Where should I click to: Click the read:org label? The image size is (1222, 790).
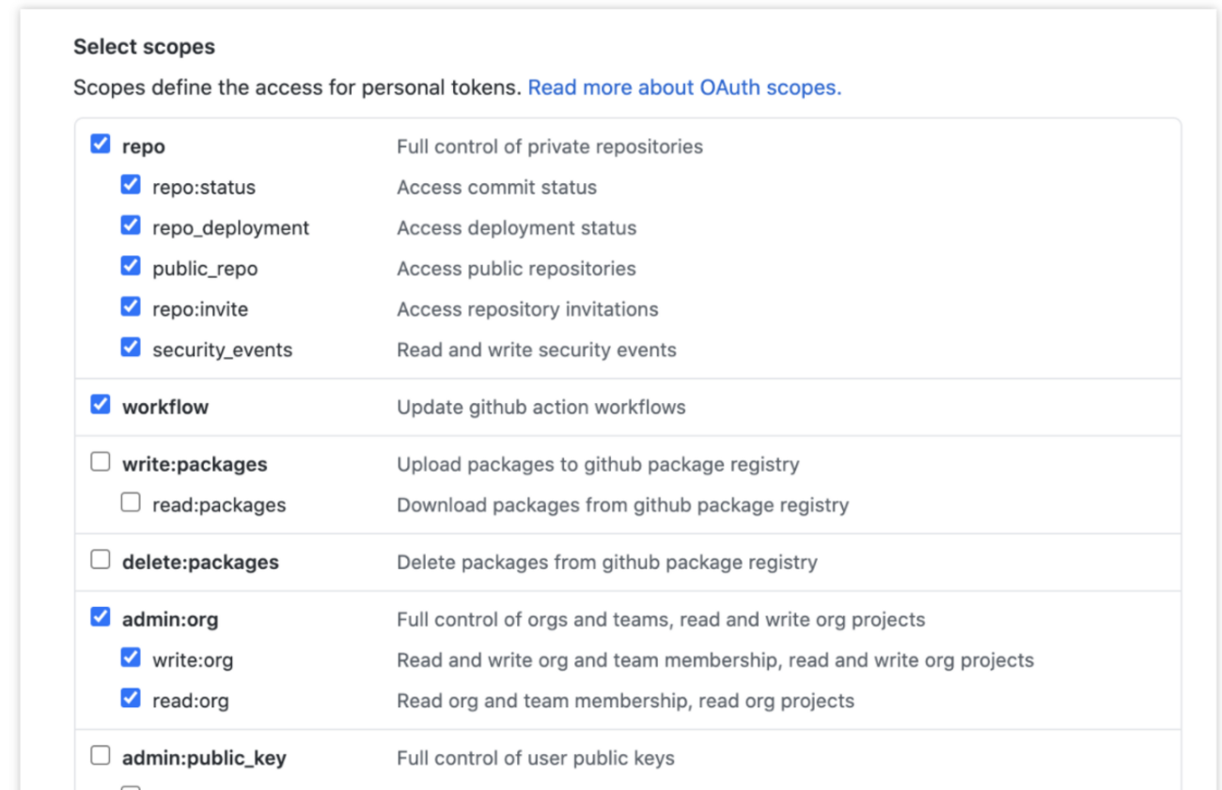tap(190, 700)
